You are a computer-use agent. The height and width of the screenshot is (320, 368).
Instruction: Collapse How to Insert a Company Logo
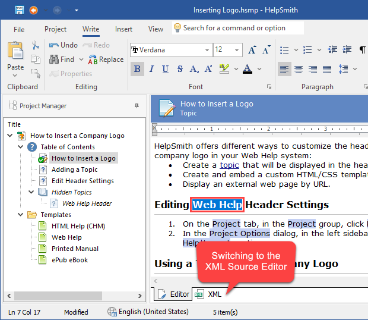[x=10, y=136]
